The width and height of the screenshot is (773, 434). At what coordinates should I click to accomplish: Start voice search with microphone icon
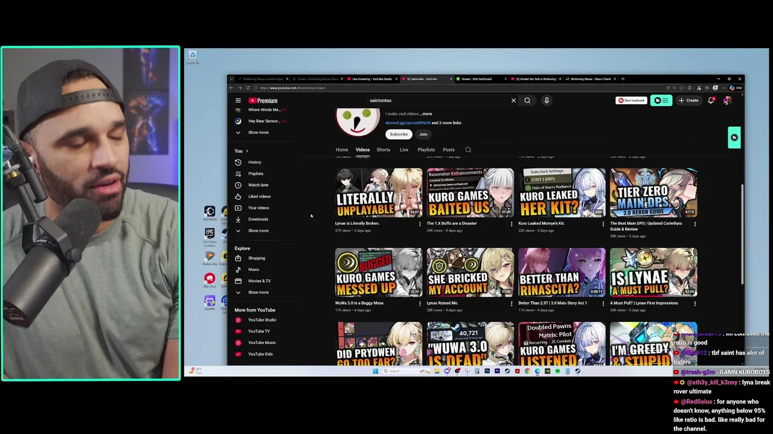tap(547, 101)
